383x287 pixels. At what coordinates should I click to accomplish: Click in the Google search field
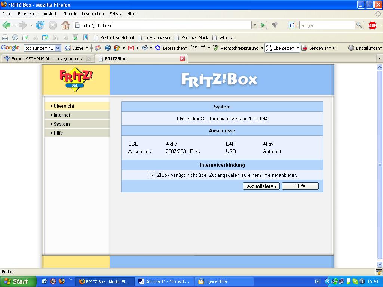click(x=327, y=25)
